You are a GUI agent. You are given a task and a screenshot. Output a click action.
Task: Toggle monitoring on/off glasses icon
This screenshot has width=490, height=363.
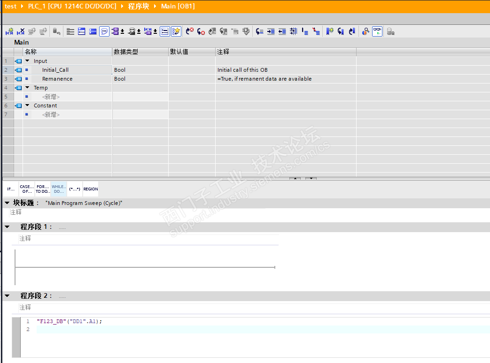pos(377,31)
